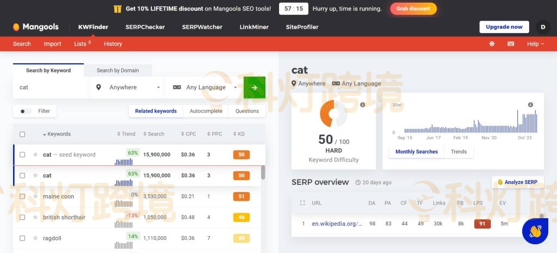Submit search with green arrow button
Image resolution: width=557 pixels, height=253 pixels.
point(255,88)
